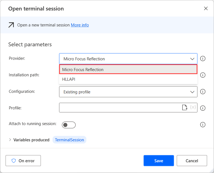Viewport: 214px width, 173px height.
Task: Click the Provider info icon
Action: pos(203,58)
